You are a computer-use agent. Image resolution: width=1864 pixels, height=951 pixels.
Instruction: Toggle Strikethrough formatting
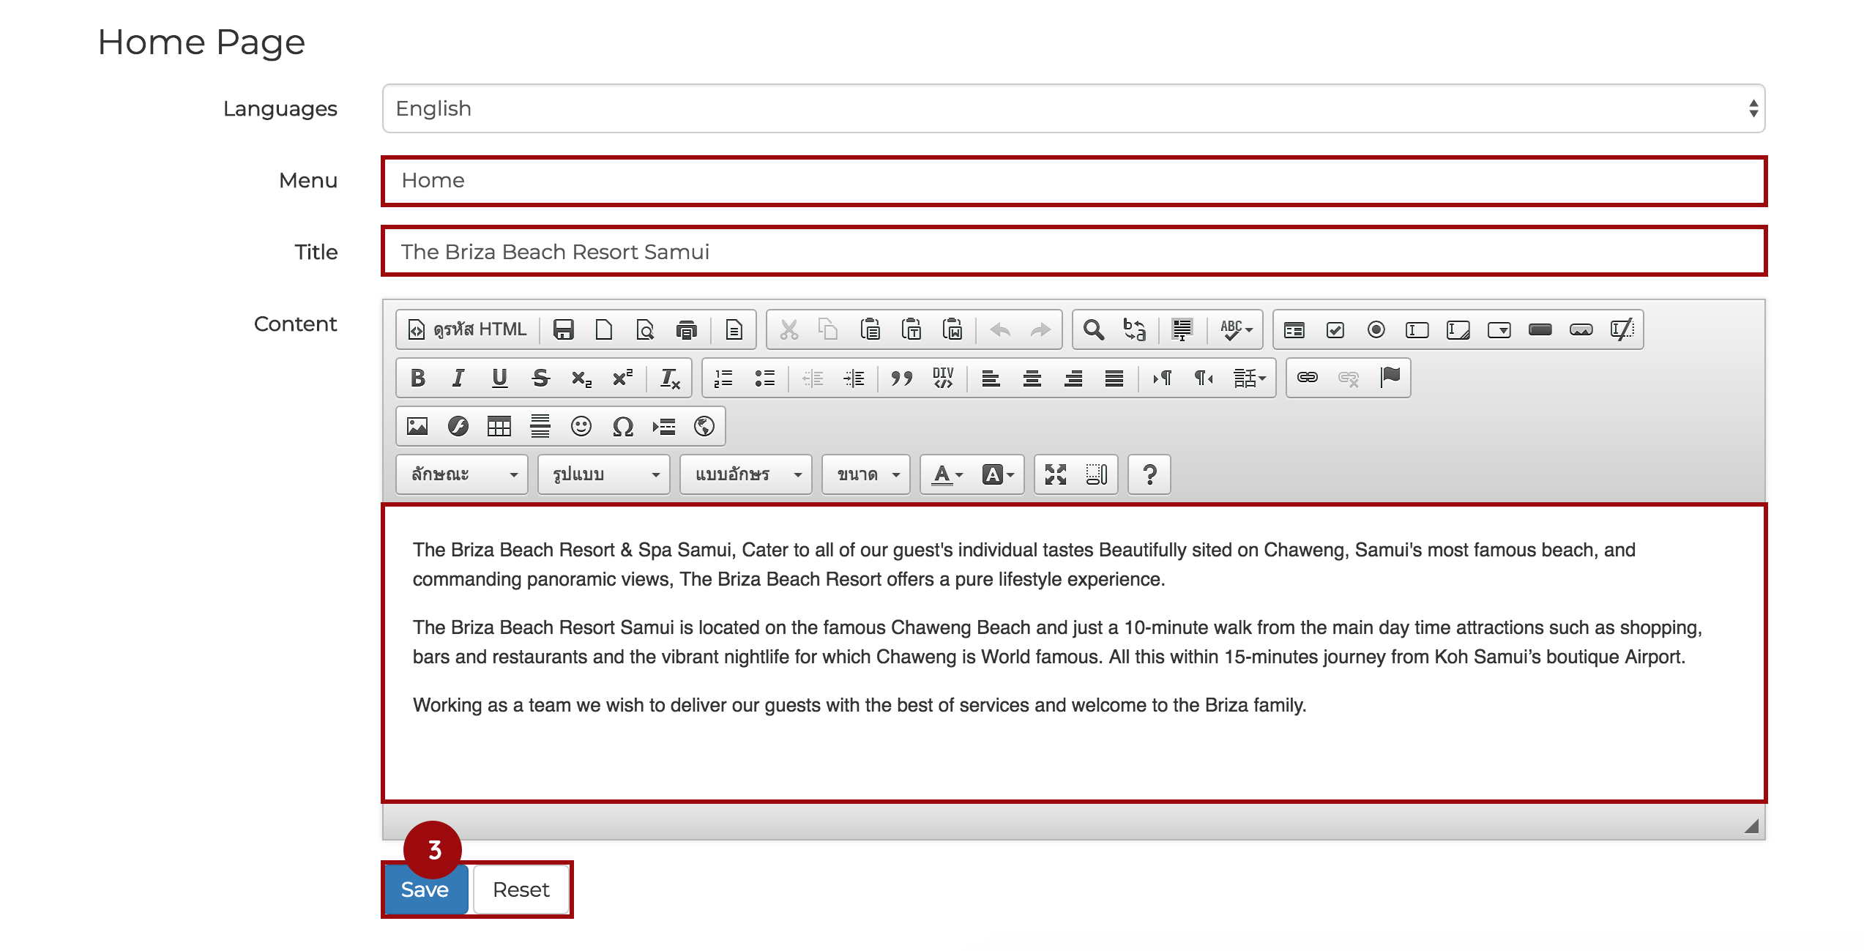coord(540,378)
